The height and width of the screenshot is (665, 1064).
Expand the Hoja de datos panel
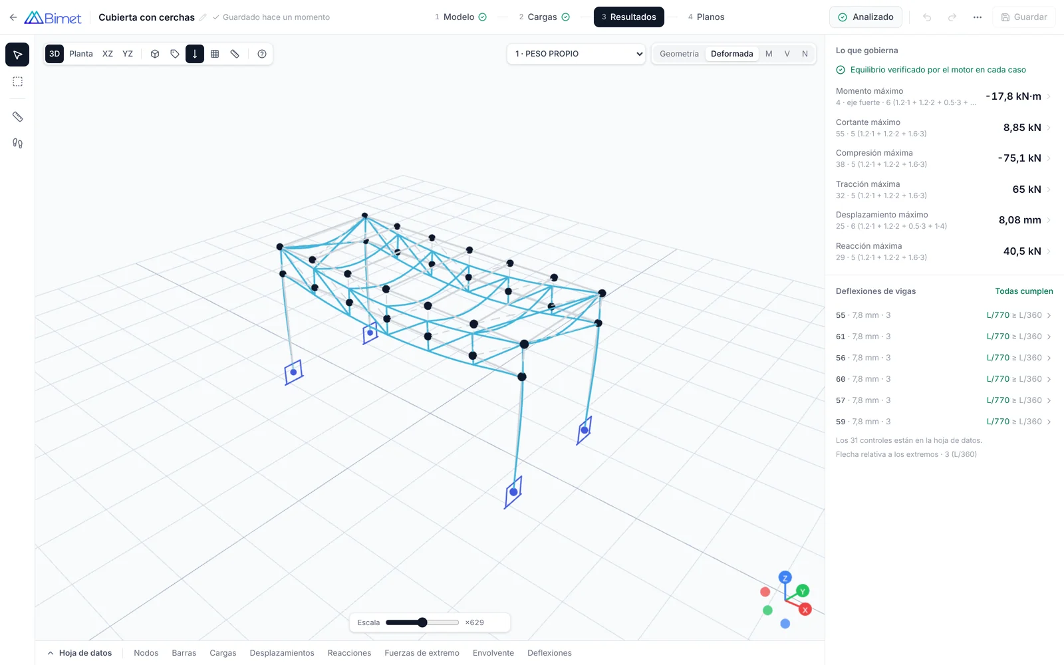click(79, 653)
